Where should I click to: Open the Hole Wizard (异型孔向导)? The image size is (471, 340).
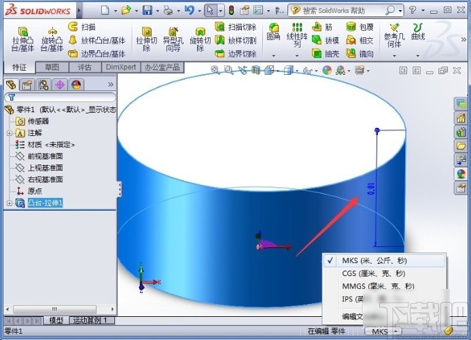[x=173, y=39]
